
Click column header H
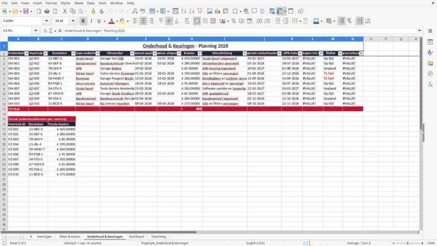coord(192,39)
